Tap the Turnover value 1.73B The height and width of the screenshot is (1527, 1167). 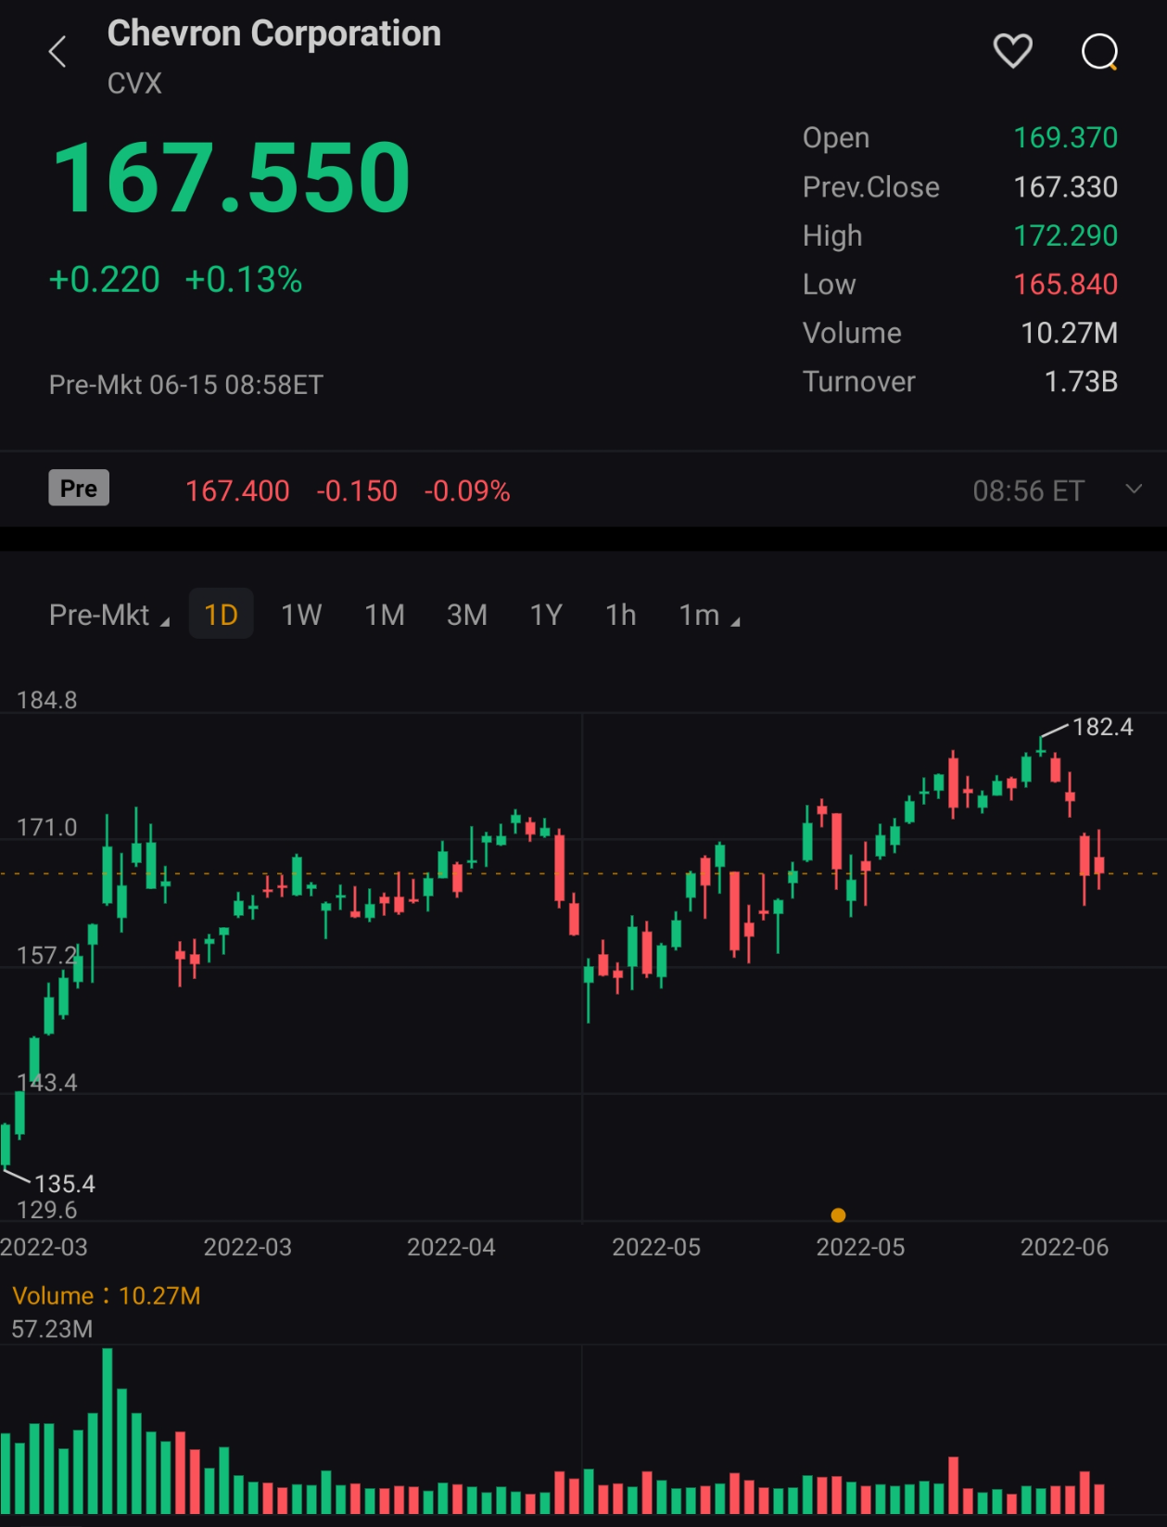coord(1081,381)
